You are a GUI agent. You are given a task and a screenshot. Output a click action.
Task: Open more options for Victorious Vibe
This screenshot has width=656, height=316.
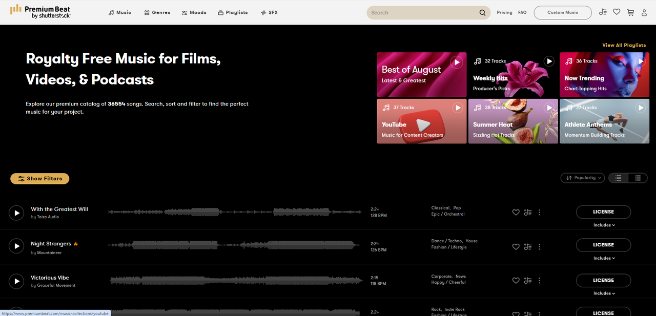point(539,281)
